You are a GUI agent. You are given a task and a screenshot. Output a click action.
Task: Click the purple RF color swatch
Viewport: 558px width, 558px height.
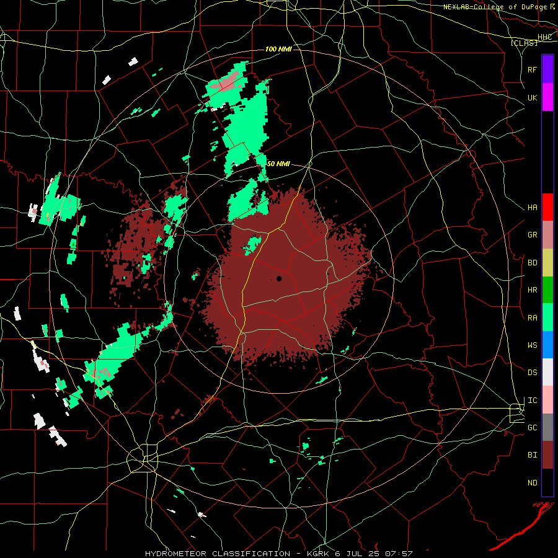click(x=547, y=69)
